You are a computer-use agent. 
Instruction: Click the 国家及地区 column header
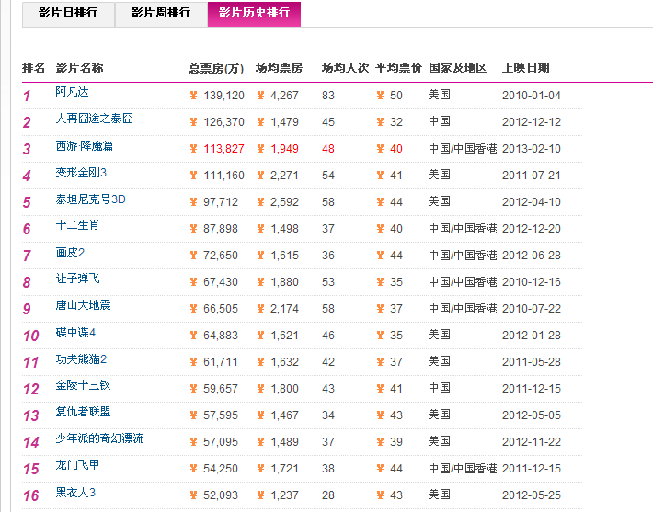click(x=458, y=67)
